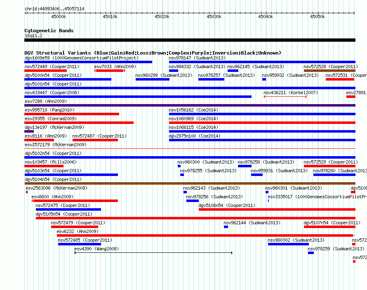Open nsv978260 variant label
Image resolution: width=367 pixels, height=290 pixels.
tap(340, 171)
